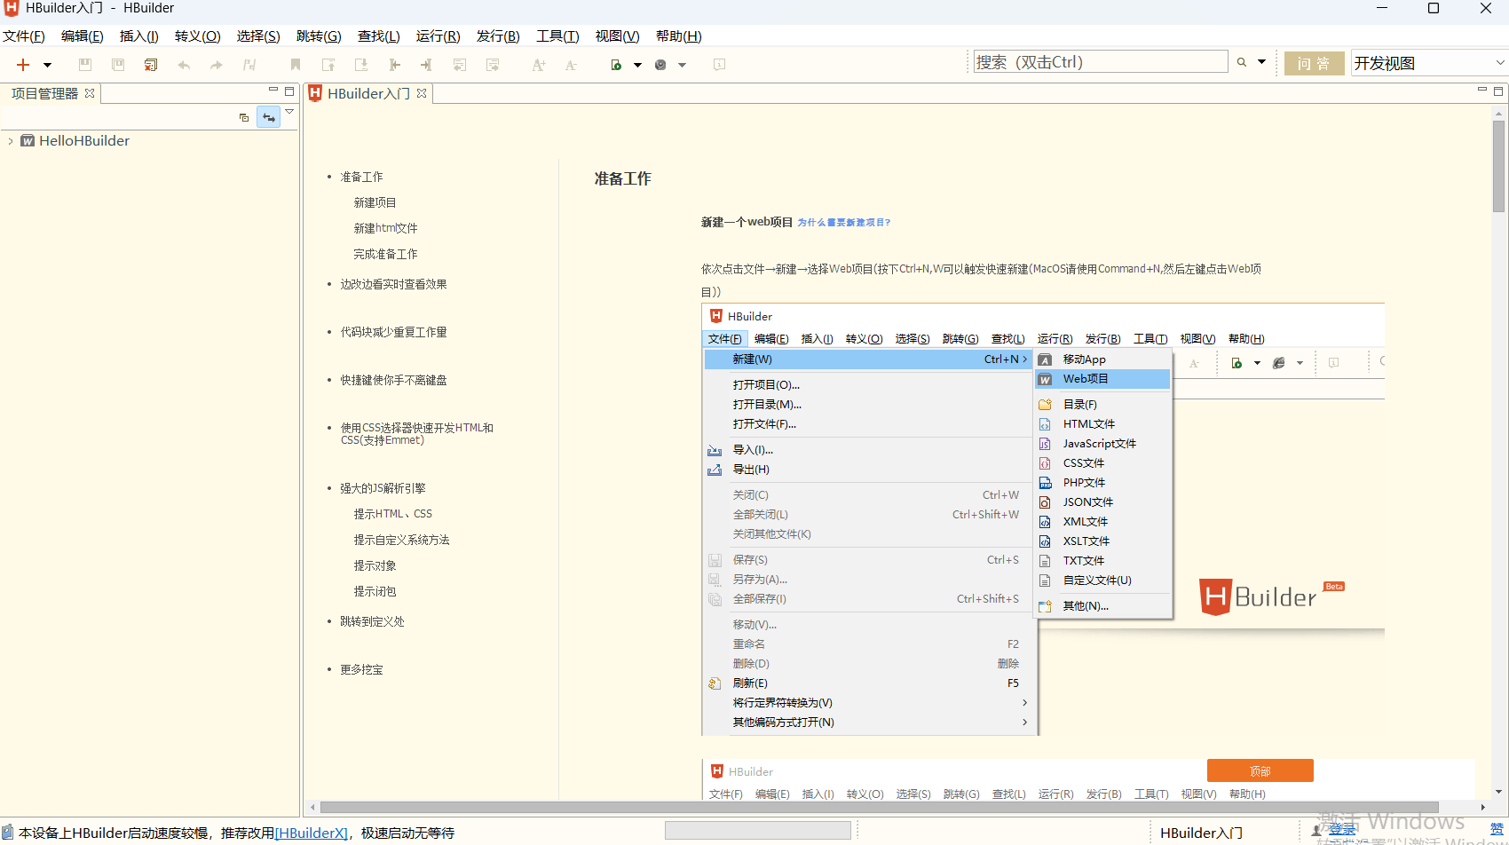This screenshot has height=845, width=1509.
Task: Click the red plus New icon
Action: tap(23, 65)
